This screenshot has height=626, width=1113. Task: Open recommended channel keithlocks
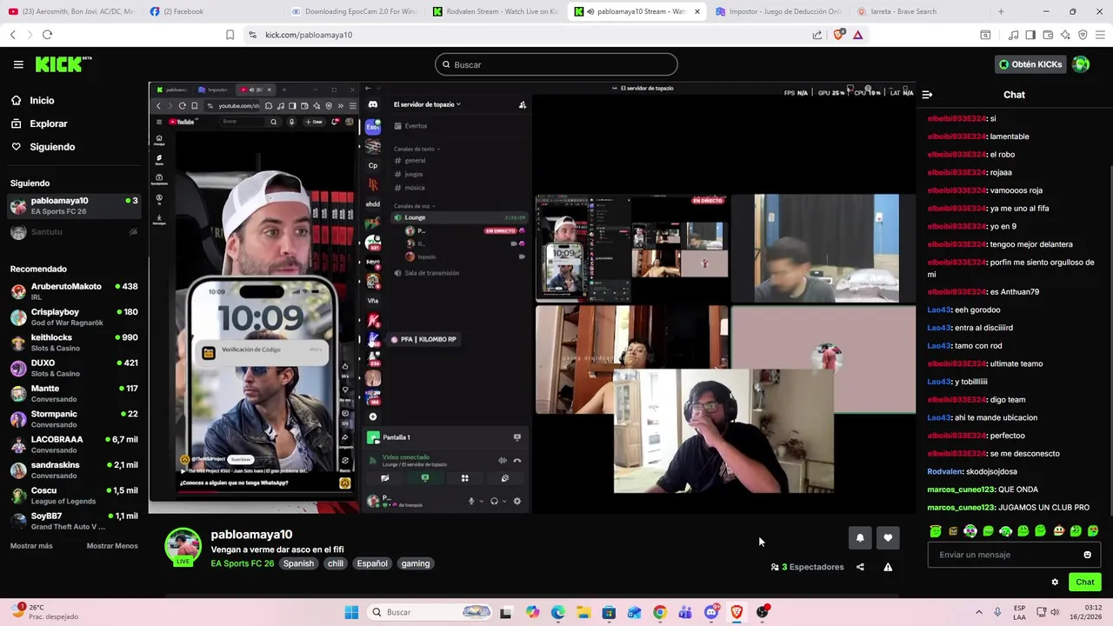(x=74, y=343)
